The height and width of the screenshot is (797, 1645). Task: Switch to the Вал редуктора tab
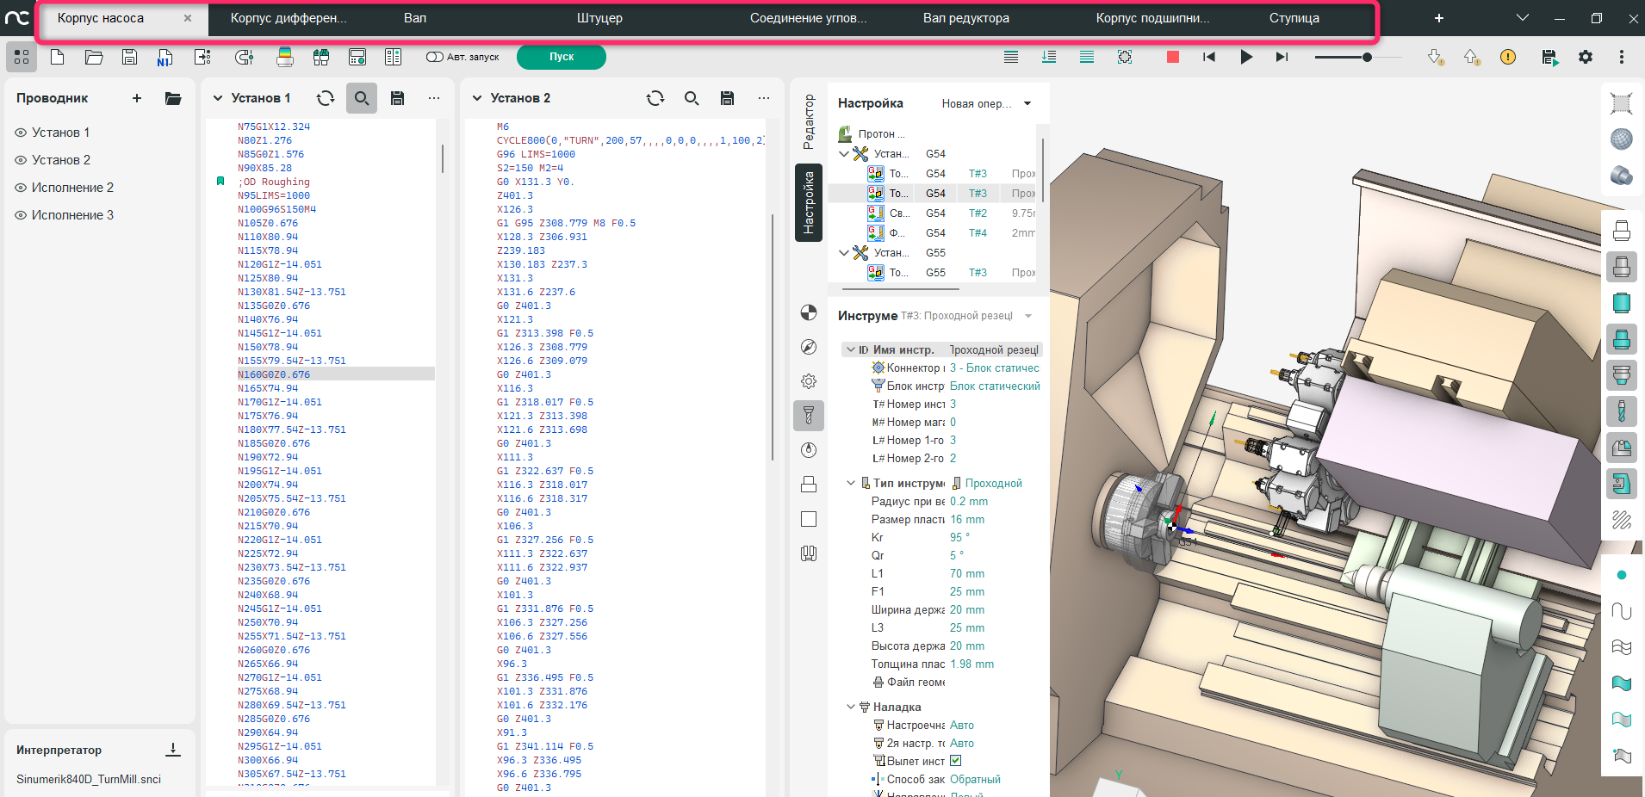tap(965, 18)
